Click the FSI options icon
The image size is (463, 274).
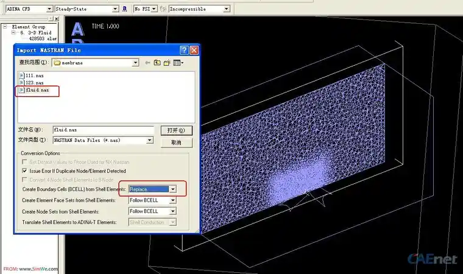(x=163, y=9)
